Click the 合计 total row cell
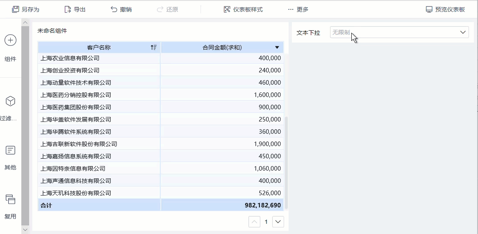 click(x=46, y=205)
